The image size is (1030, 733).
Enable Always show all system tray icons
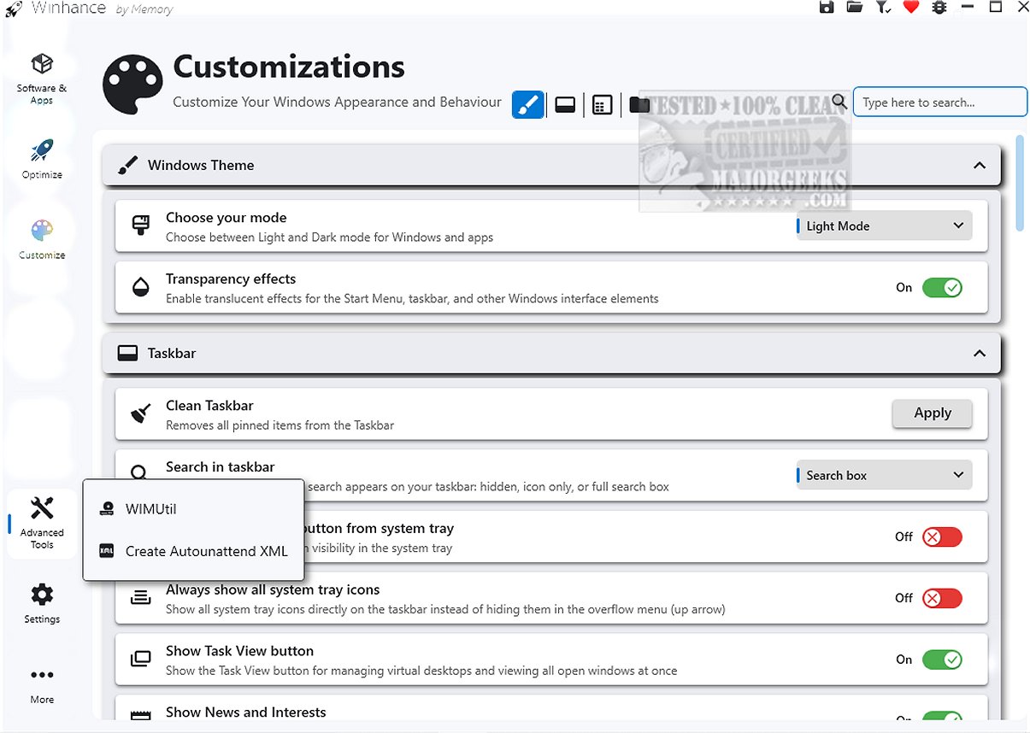coord(942,598)
